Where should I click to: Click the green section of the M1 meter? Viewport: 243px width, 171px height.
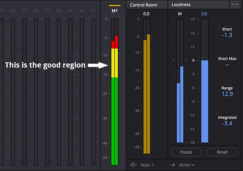tap(115, 119)
